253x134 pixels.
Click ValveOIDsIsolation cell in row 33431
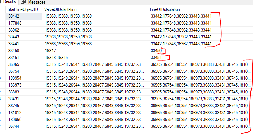[x=95, y=99]
